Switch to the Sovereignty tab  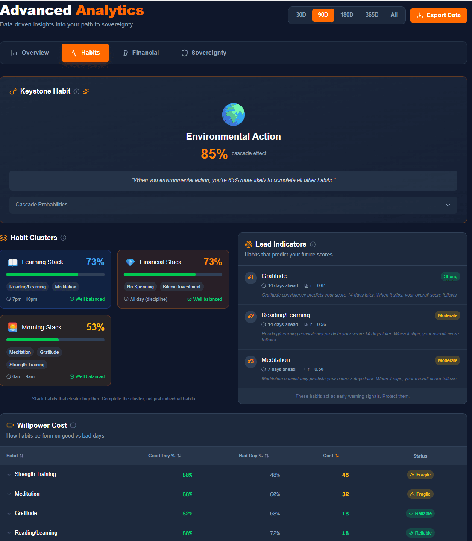point(204,53)
